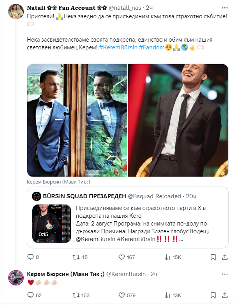View analytics showing 13K views

167,296
